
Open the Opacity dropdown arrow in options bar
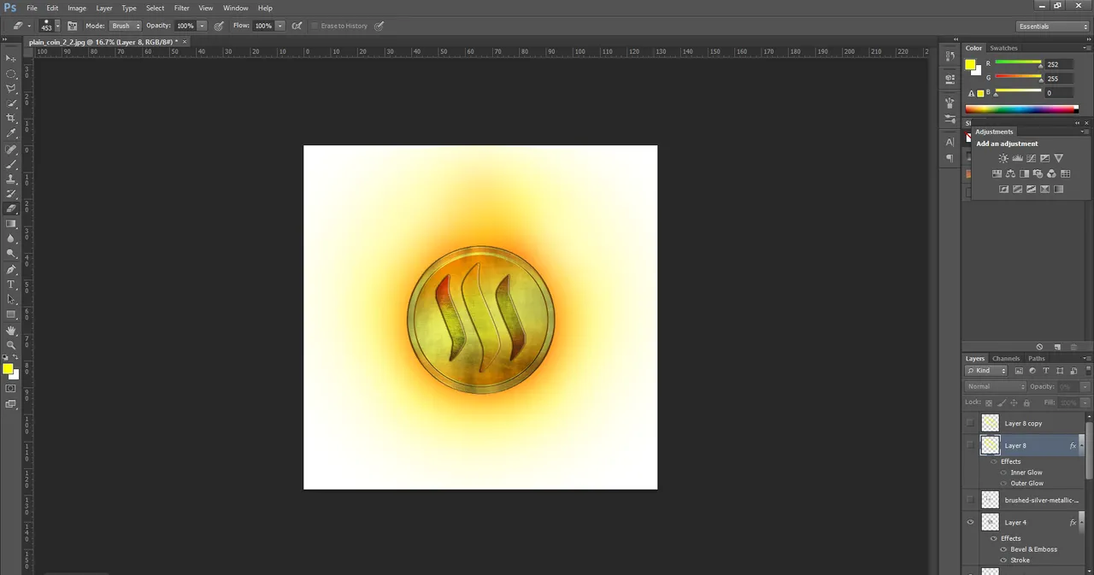pyautogui.click(x=202, y=26)
